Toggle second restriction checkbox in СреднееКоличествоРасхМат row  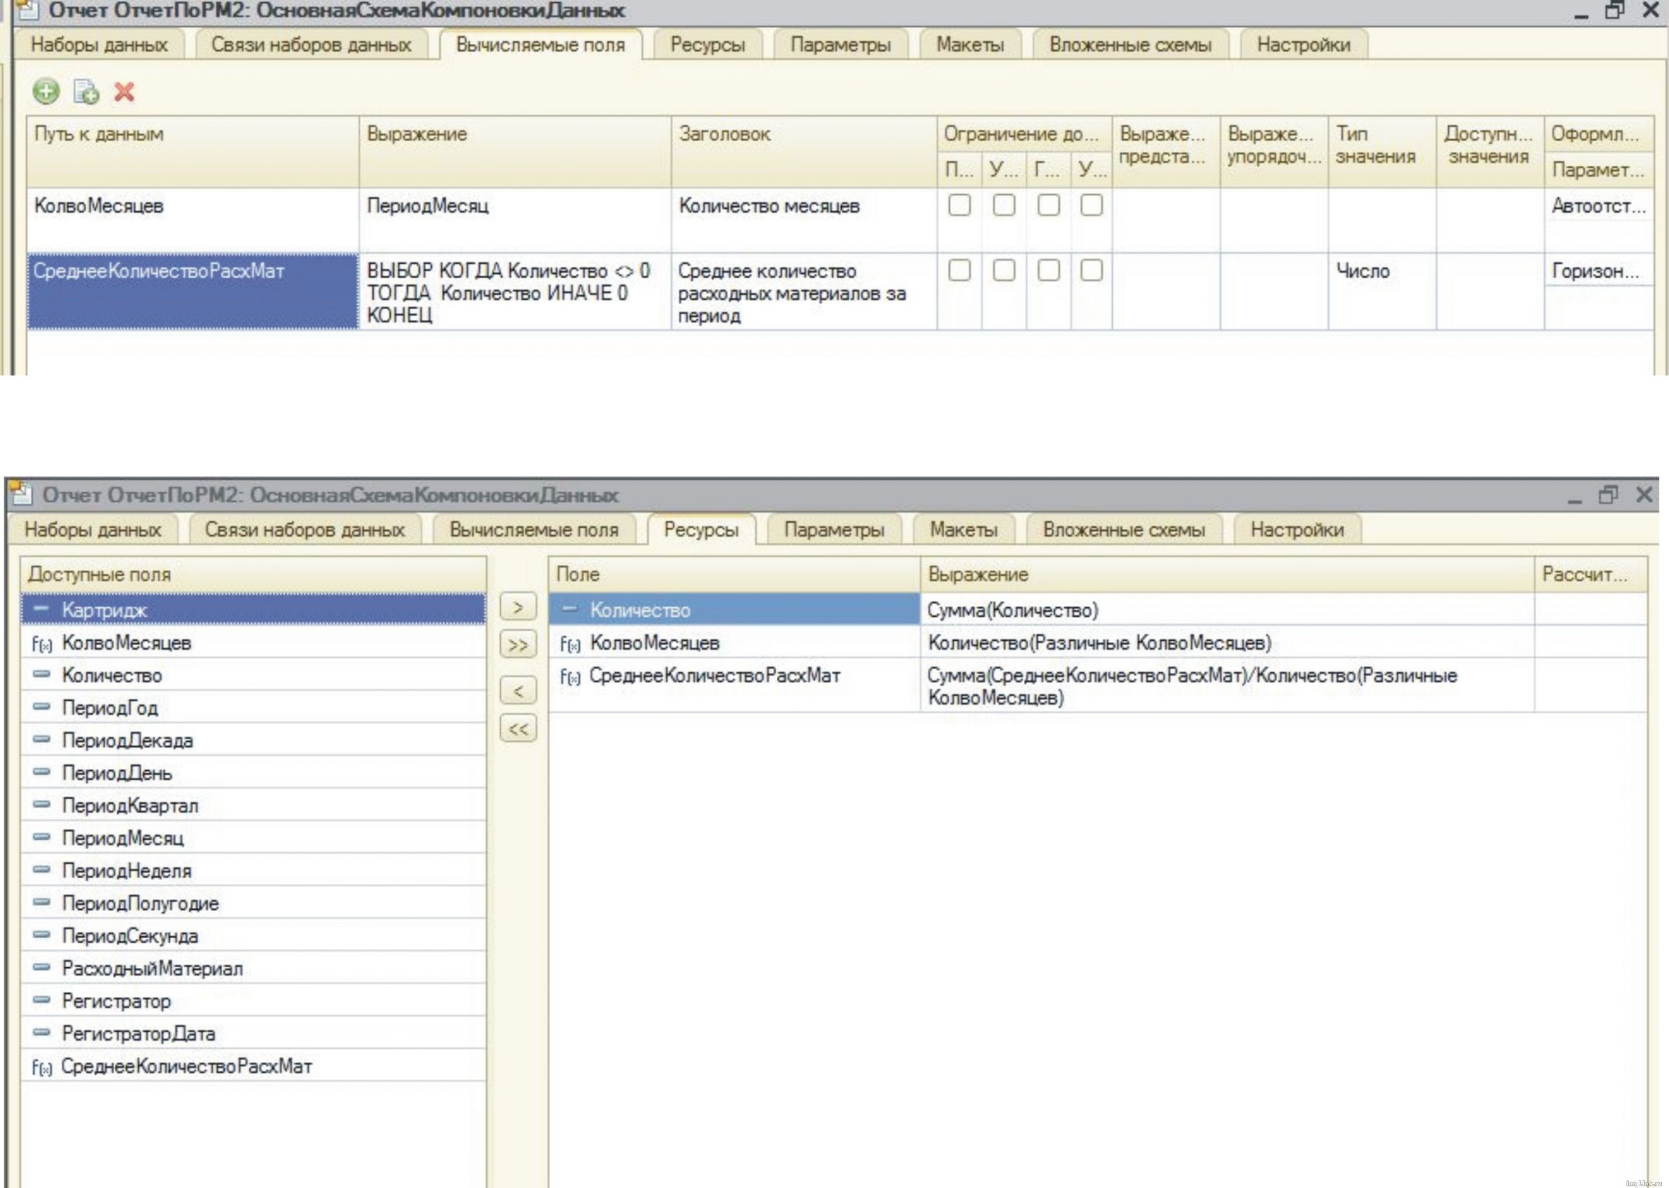[x=1004, y=270]
